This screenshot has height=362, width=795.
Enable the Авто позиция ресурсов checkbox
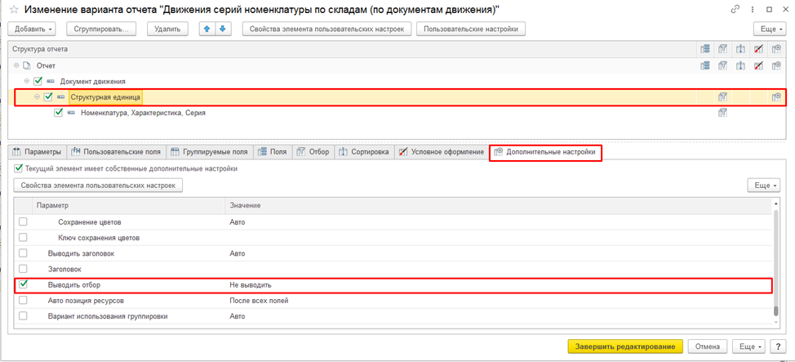point(23,301)
